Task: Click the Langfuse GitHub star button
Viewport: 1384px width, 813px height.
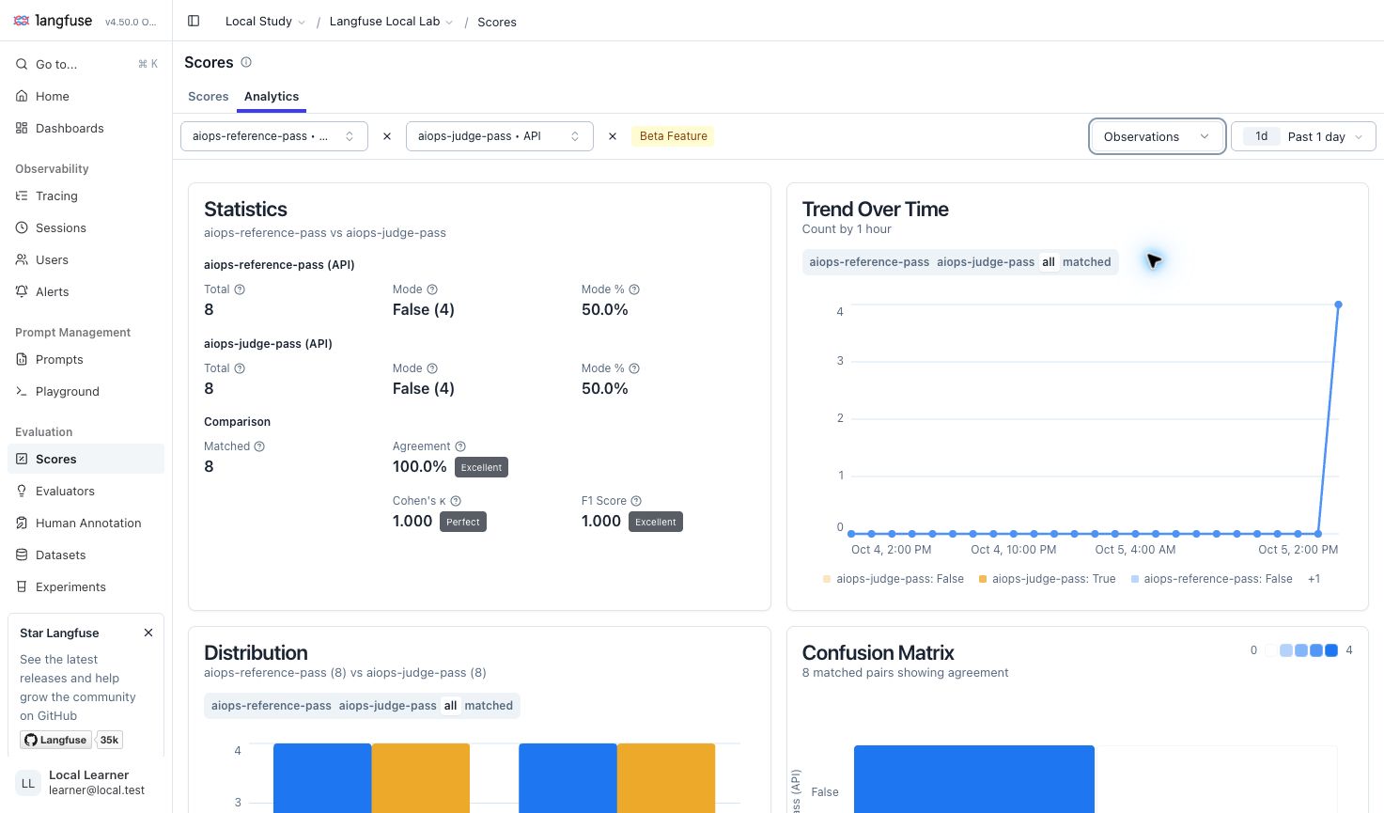Action: click(x=55, y=740)
